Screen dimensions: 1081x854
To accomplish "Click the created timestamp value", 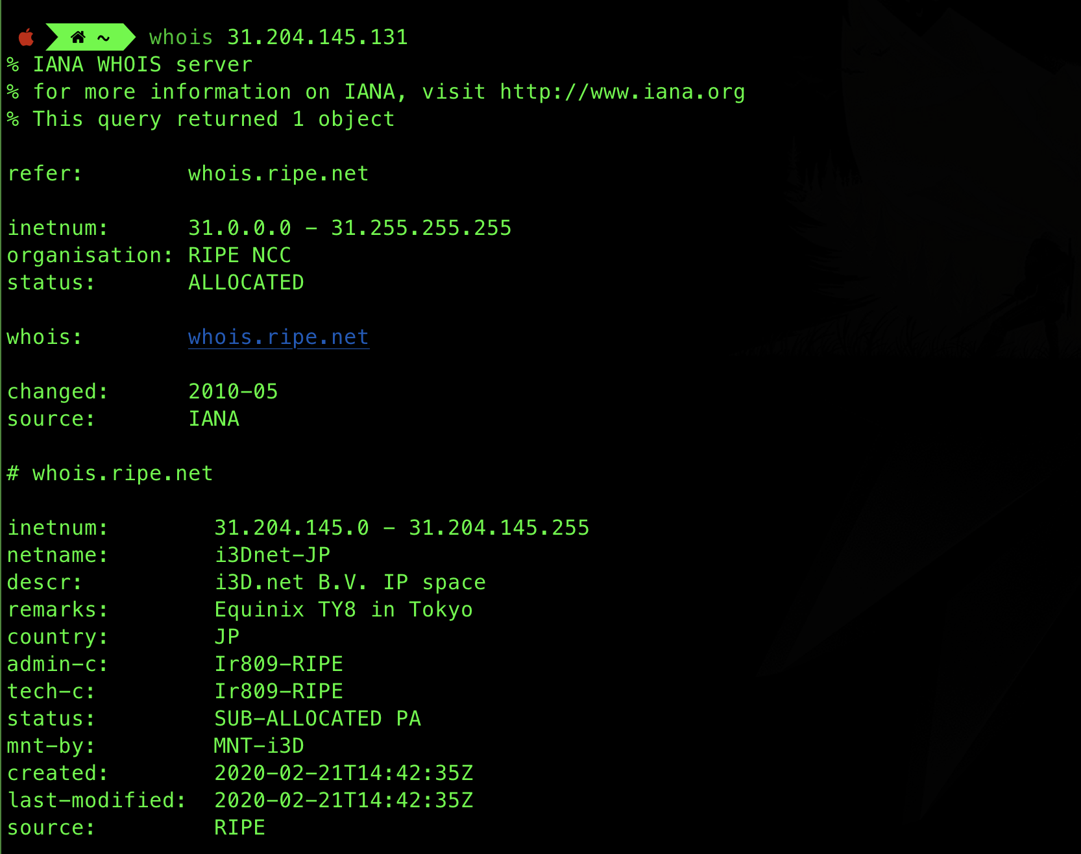I will tap(343, 774).
